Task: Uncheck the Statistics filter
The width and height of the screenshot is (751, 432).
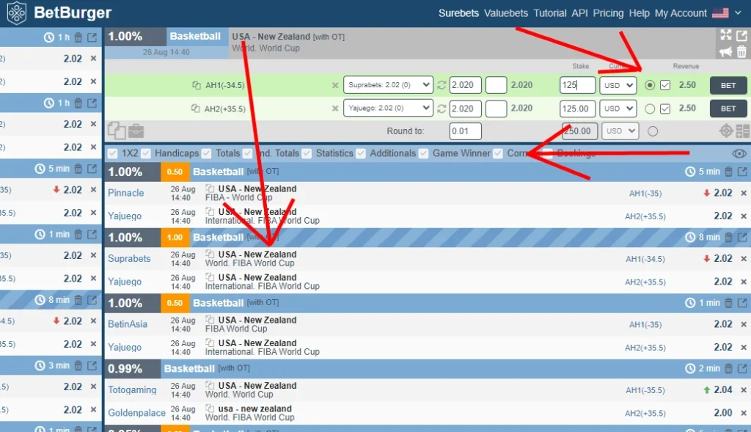Action: [308, 153]
